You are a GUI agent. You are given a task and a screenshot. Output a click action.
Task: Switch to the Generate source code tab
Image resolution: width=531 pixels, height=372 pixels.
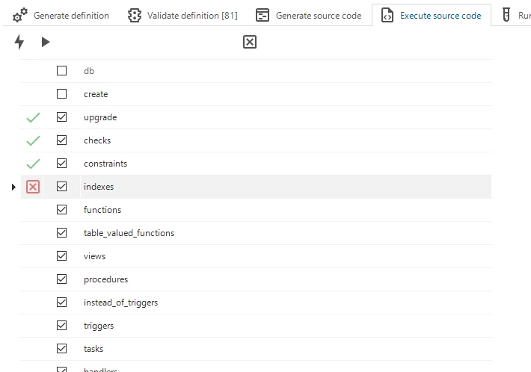click(x=309, y=15)
